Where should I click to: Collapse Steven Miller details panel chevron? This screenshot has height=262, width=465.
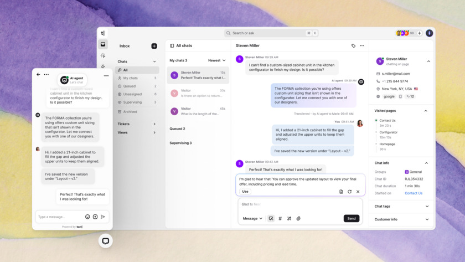[428, 61]
